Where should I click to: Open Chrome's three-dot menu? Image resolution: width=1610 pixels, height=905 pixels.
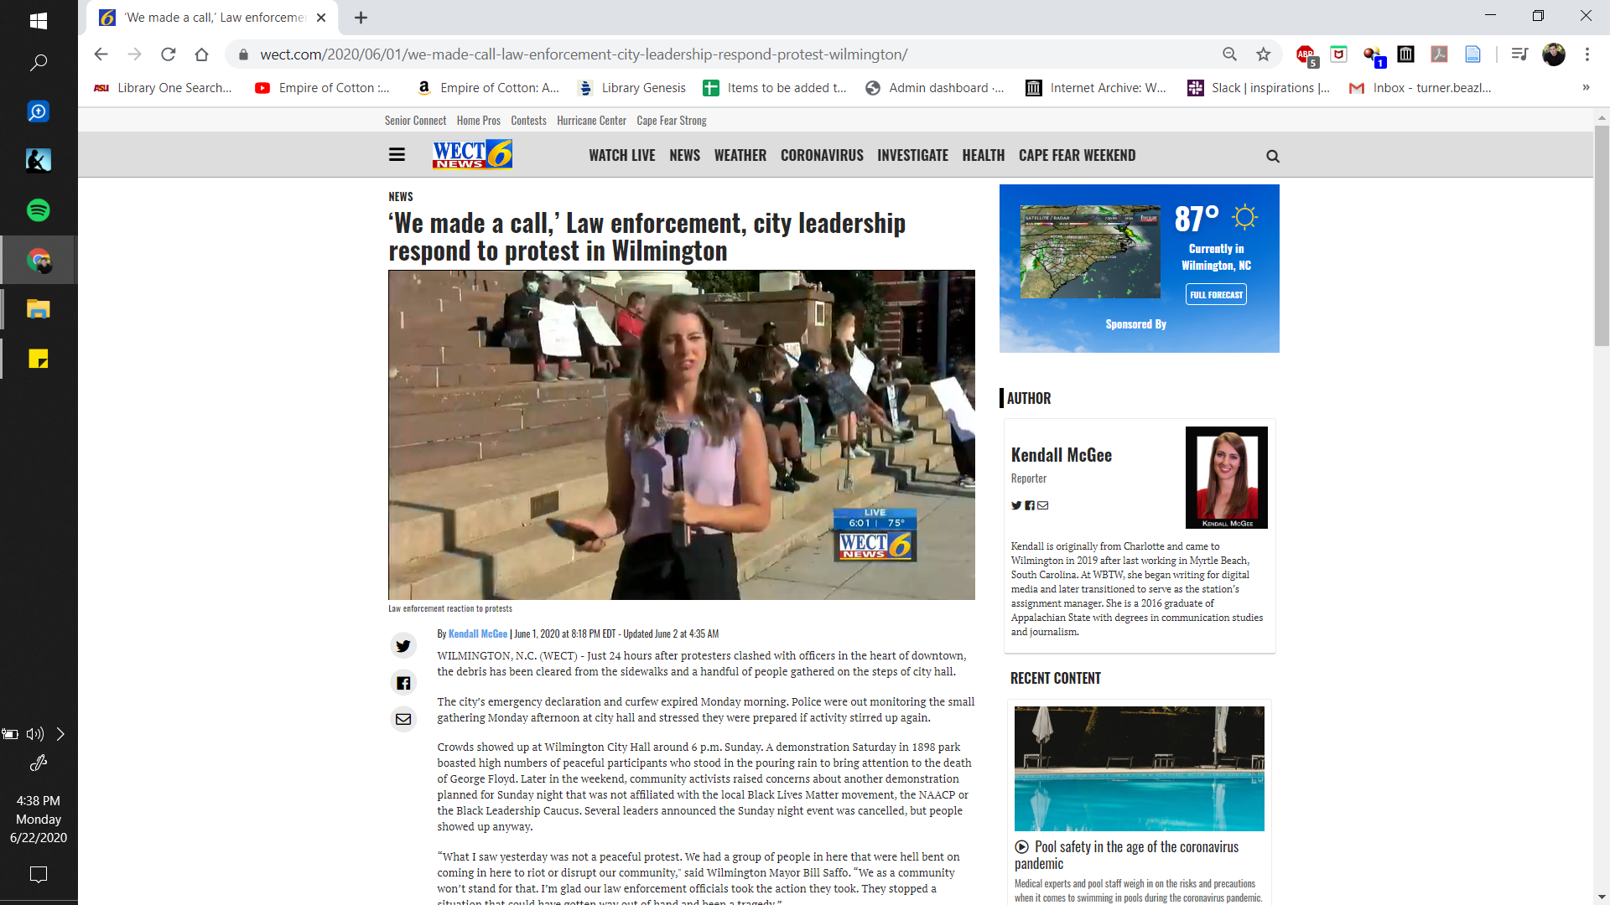[1587, 54]
